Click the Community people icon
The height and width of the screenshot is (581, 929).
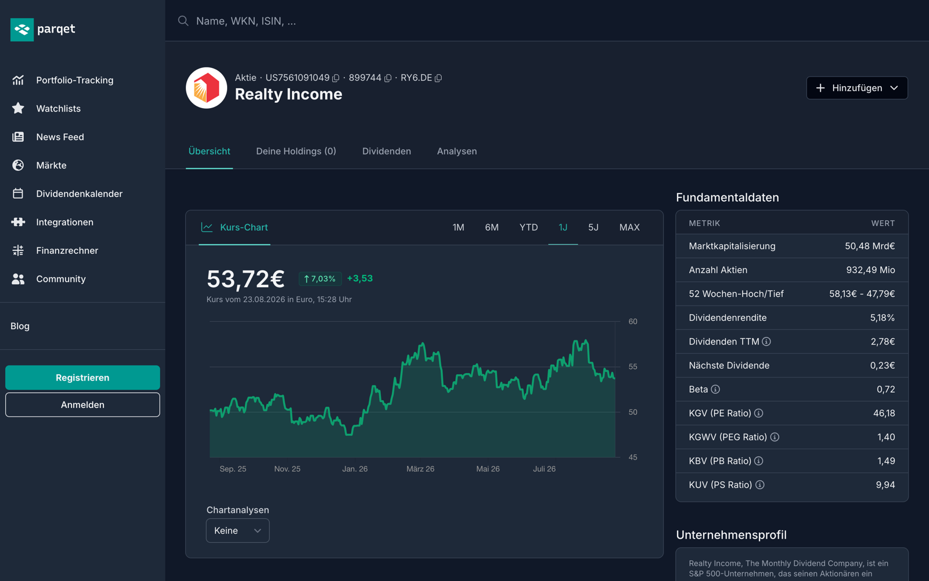click(18, 279)
